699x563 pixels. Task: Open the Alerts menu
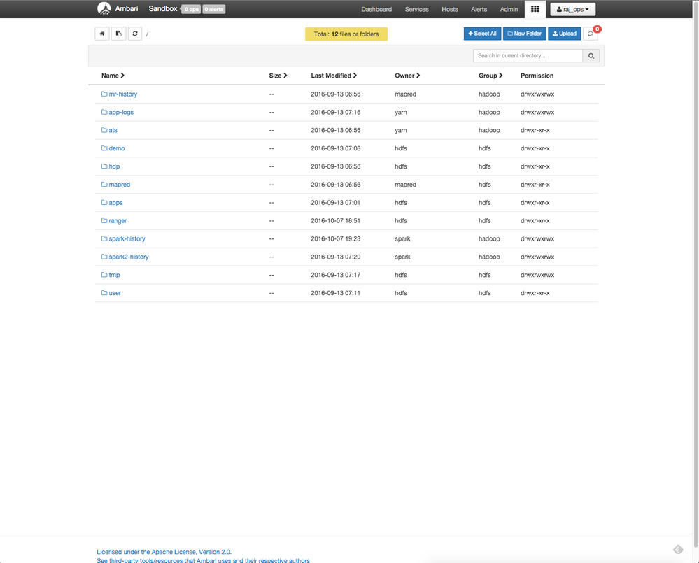point(479,9)
